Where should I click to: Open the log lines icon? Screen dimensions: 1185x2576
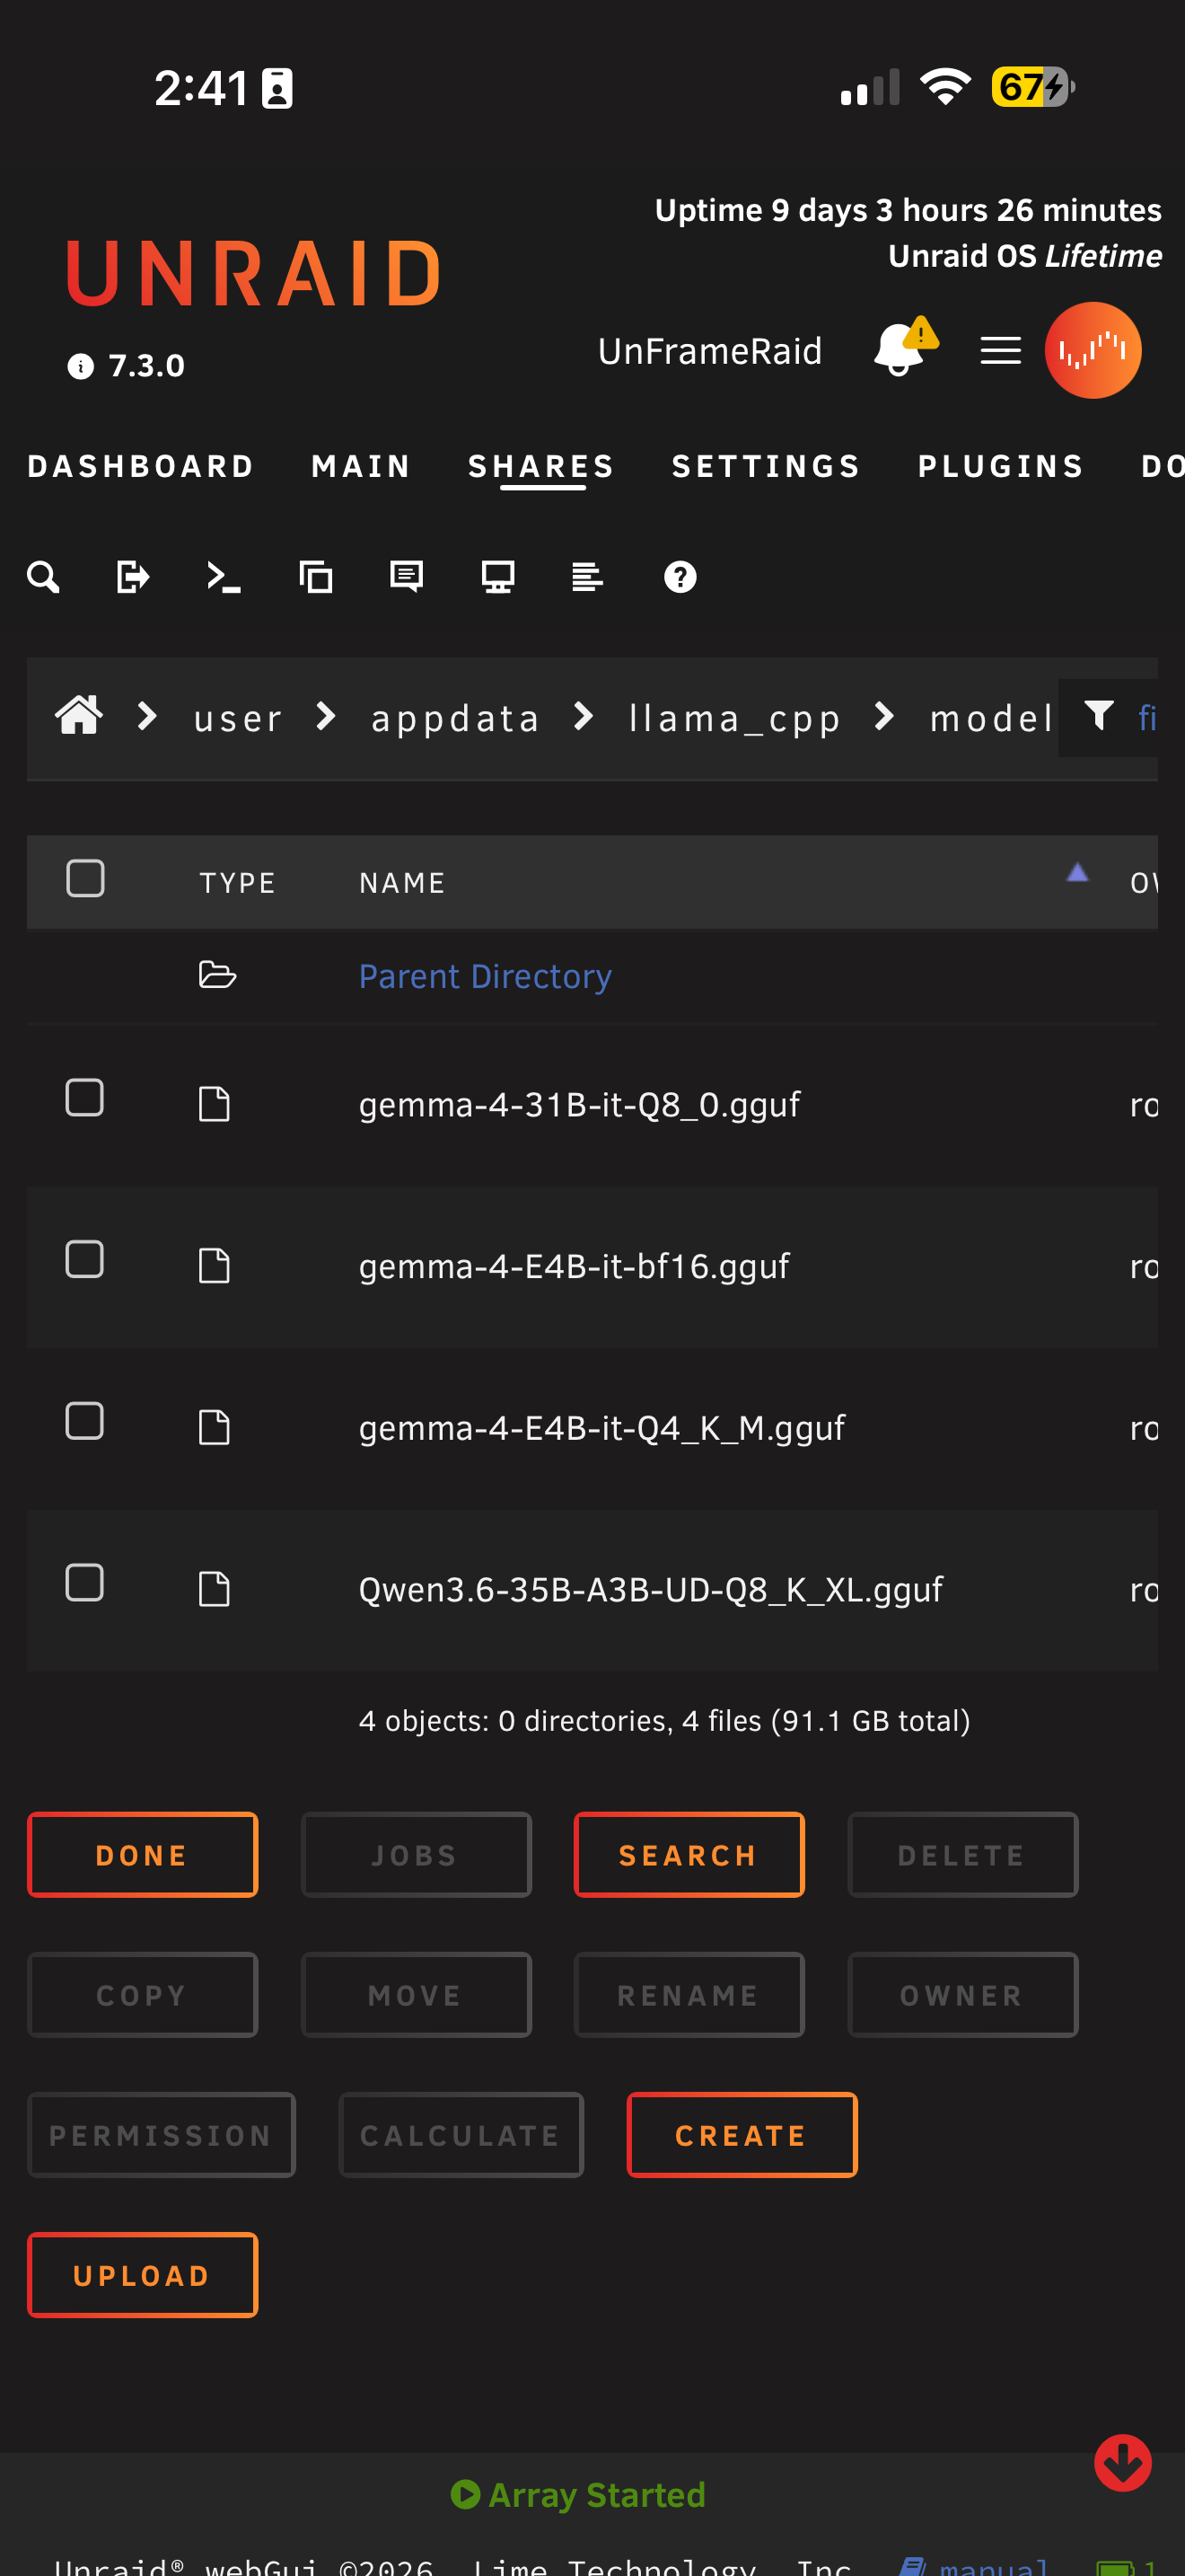[587, 577]
